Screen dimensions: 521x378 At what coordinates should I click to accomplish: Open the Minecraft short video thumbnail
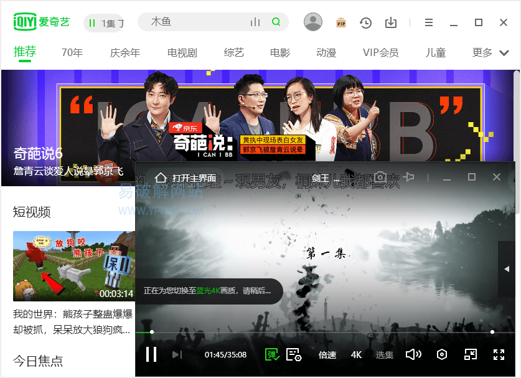pyautogui.click(x=73, y=266)
